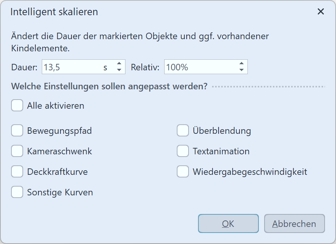This screenshot has height=244, width=336.
Task: Enable "Wiedergabegeschwindigkeit" adjustment
Action: point(183,171)
